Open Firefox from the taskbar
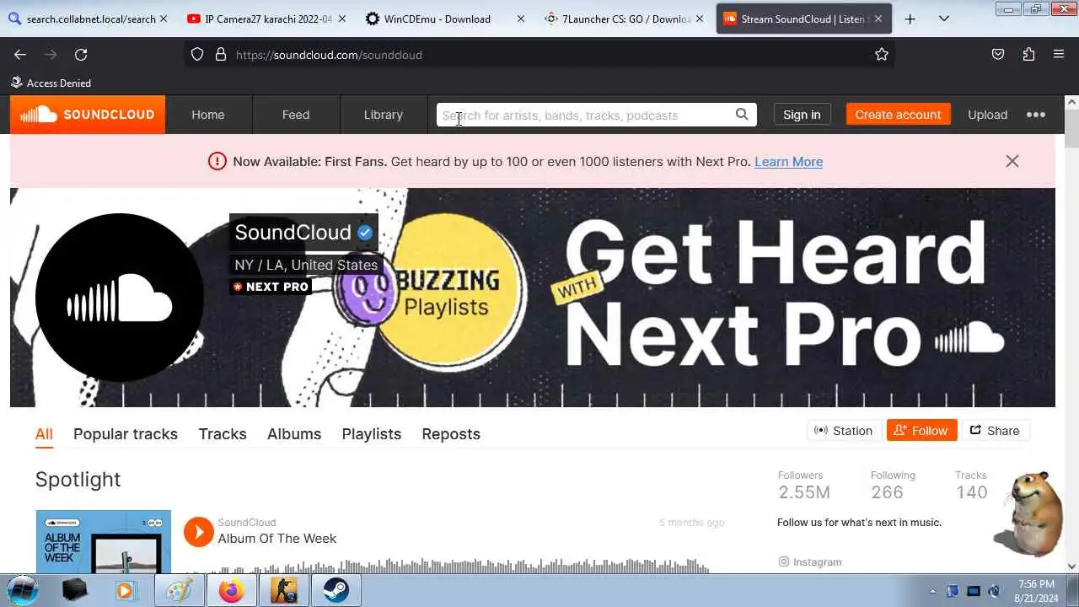1079x607 pixels. pos(231,590)
